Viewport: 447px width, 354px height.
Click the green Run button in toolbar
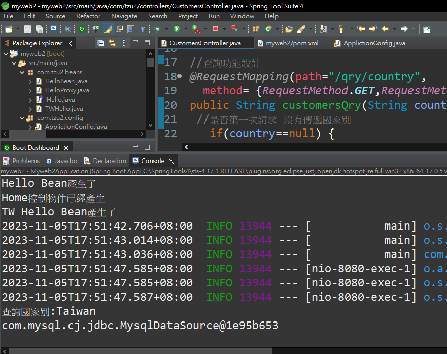[x=177, y=29]
